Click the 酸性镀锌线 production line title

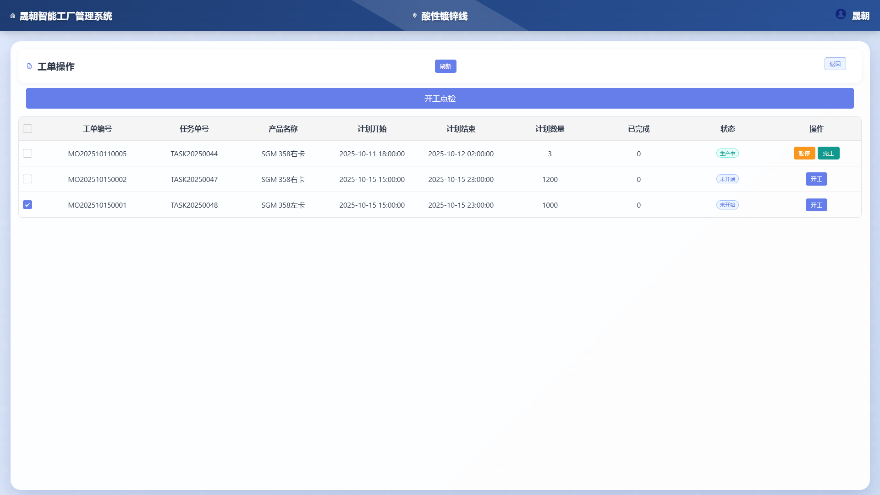point(444,16)
